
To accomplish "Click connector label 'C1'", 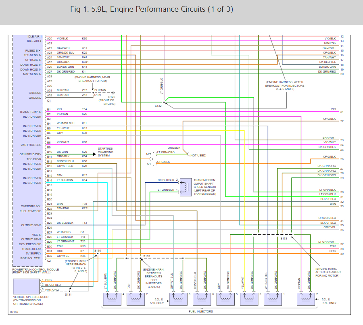I will click(x=49, y=101).
